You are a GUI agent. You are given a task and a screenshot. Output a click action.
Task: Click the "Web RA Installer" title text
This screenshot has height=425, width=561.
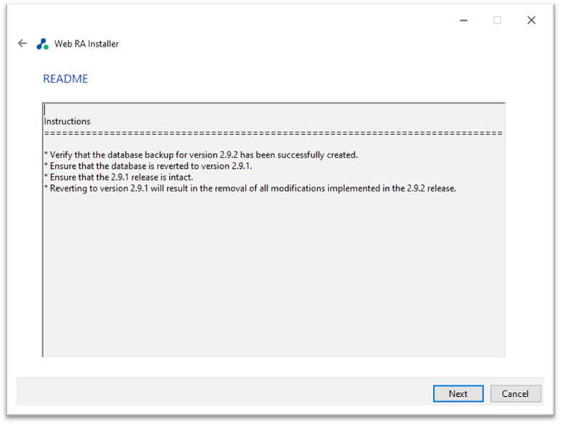(86, 44)
